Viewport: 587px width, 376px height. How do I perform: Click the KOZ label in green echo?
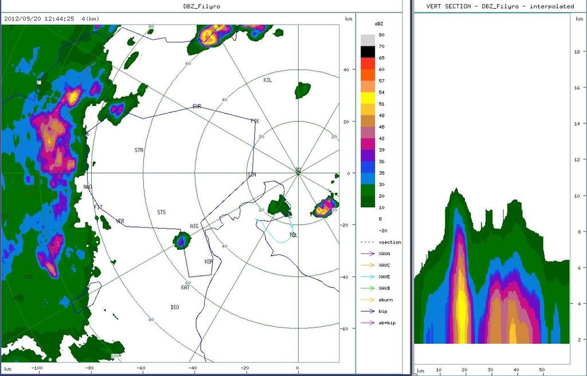29,277
